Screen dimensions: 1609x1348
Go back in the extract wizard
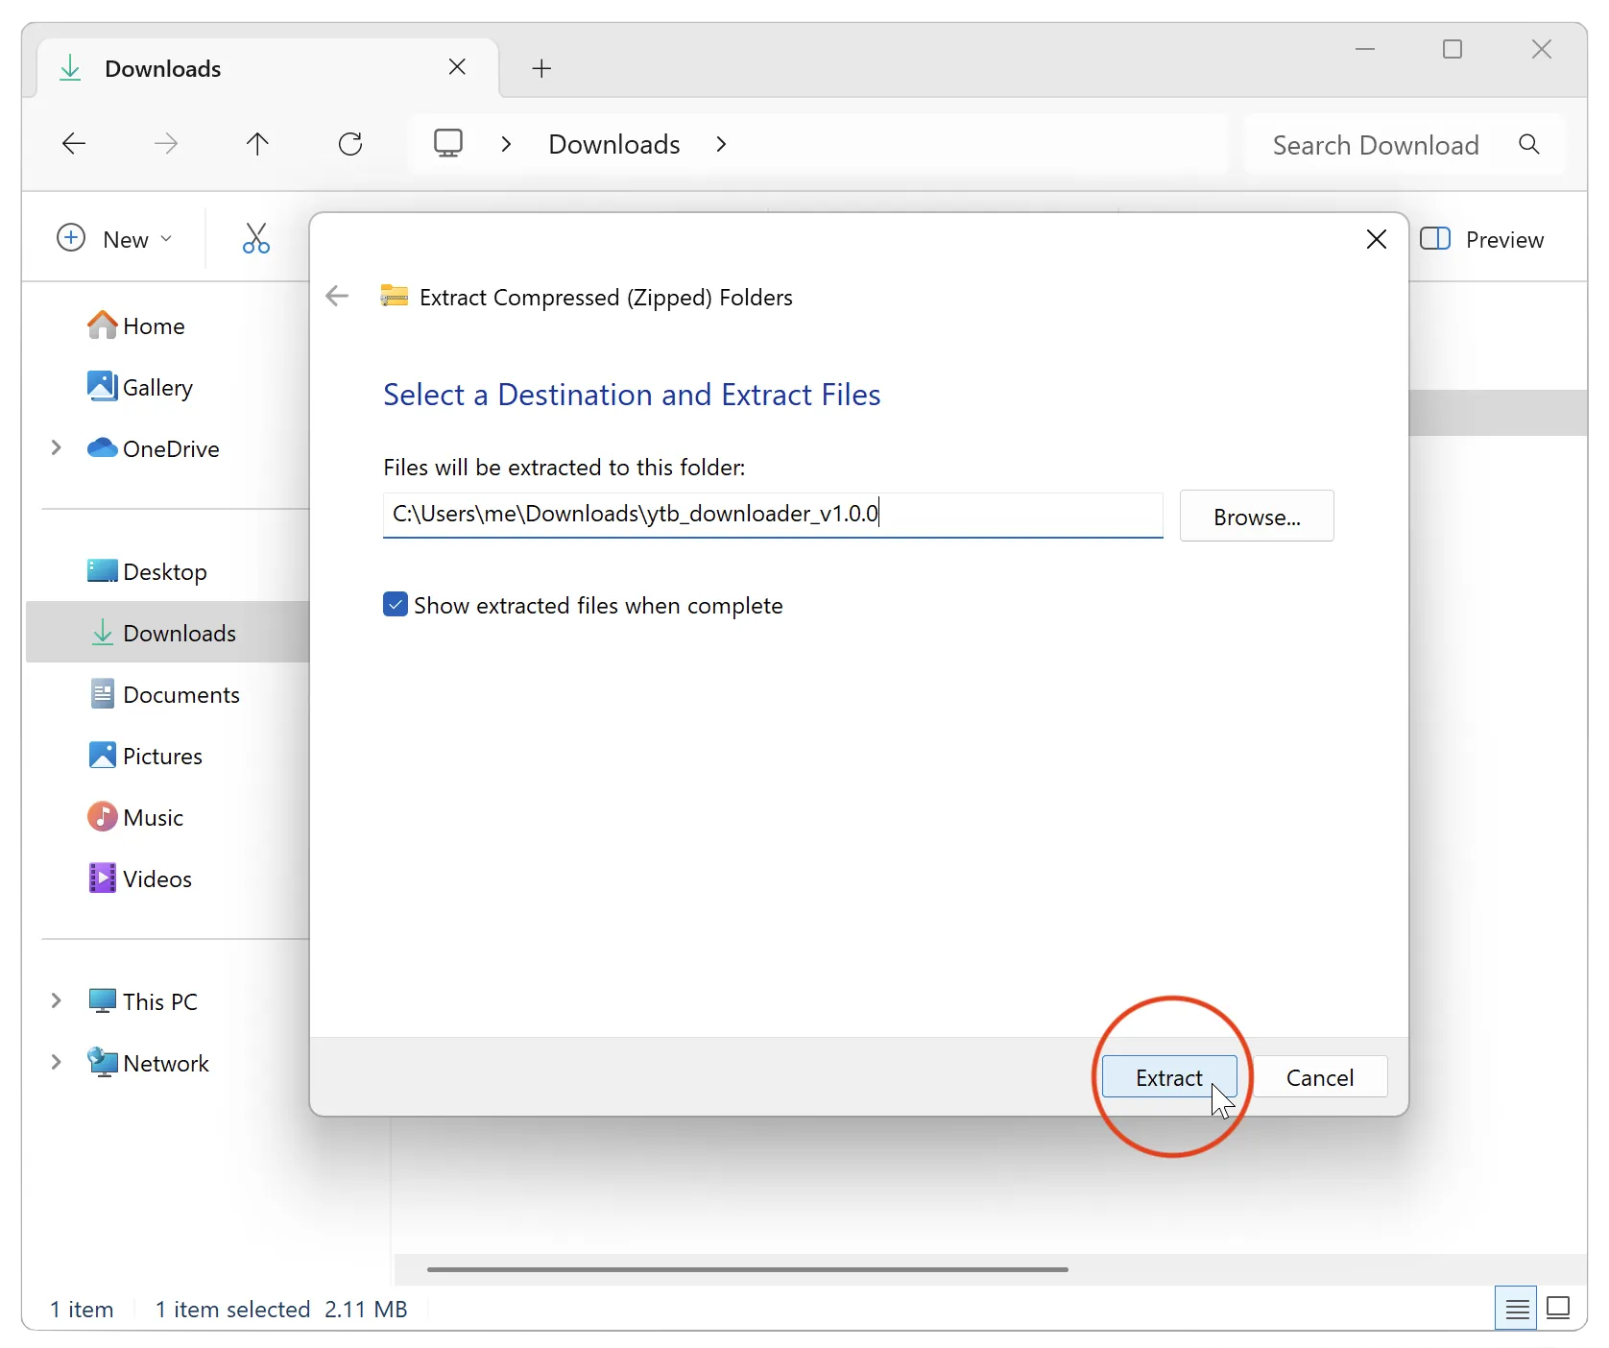(337, 297)
